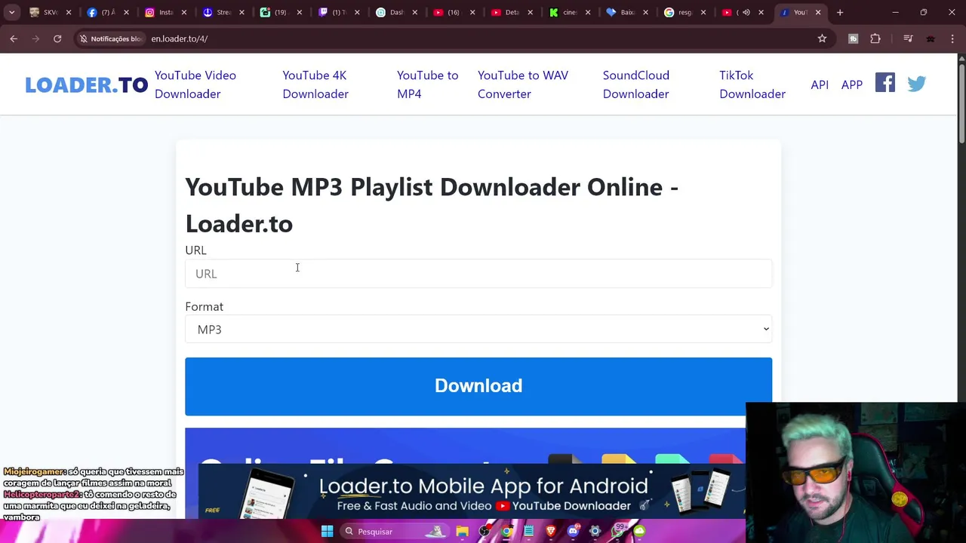Screen dimensions: 966x543
Task: Switch to the Twitch tab
Action: click(338, 12)
